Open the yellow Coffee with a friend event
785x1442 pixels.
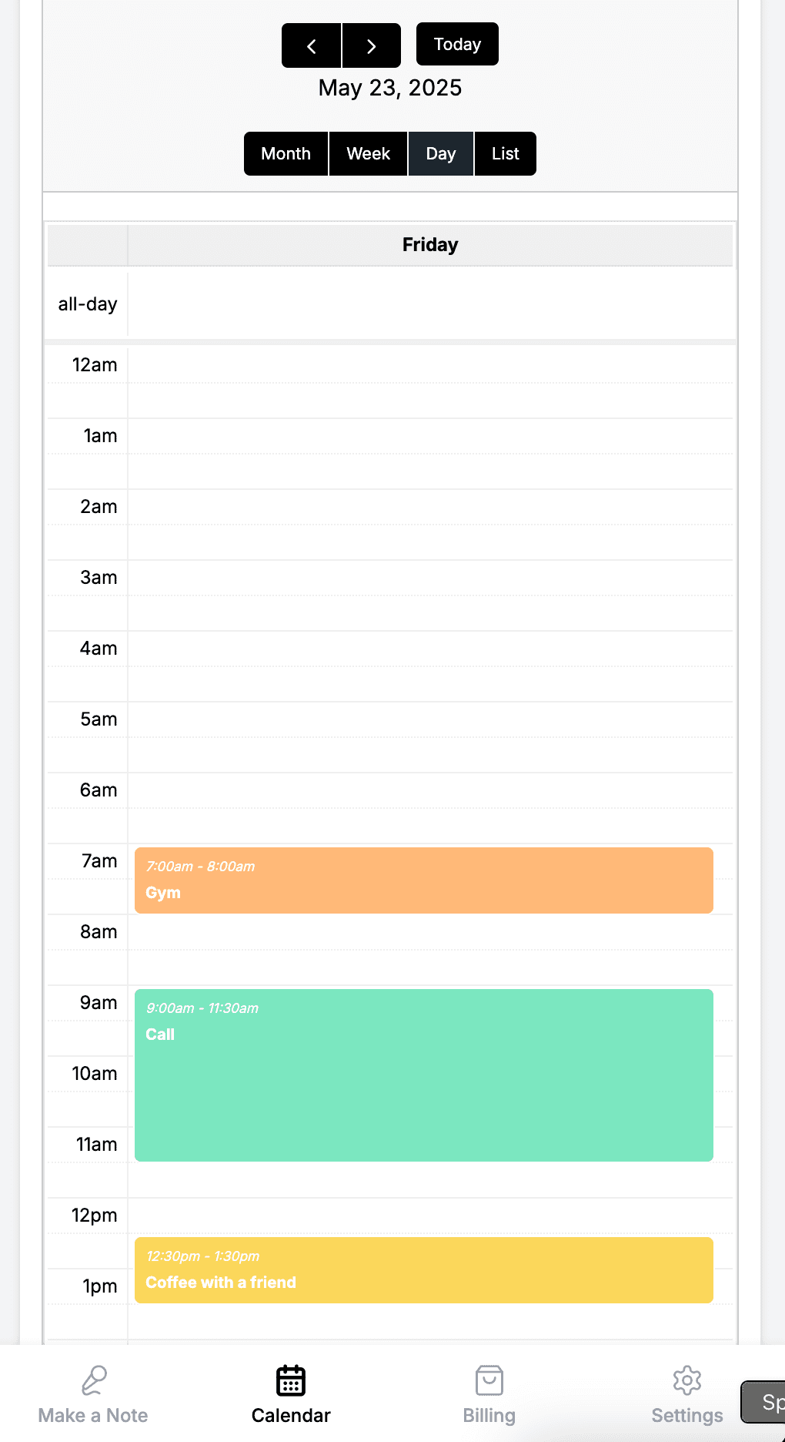coord(423,1270)
